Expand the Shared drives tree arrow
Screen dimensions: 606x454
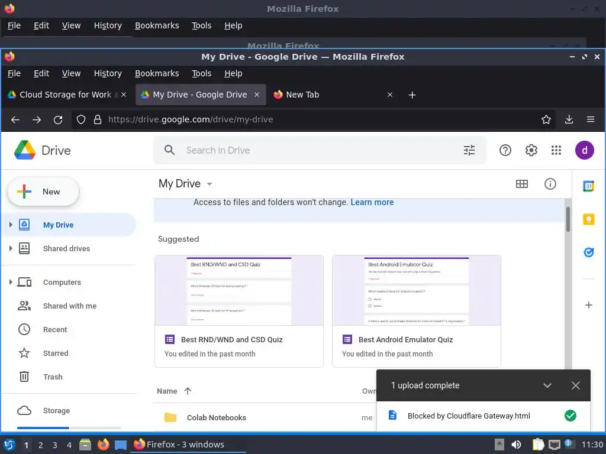tap(11, 248)
